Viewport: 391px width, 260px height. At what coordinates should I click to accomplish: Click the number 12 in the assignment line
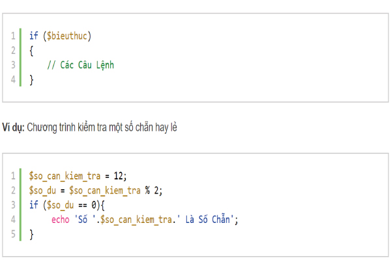point(118,176)
